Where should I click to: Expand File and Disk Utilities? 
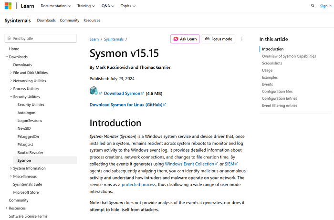click(x=11, y=73)
